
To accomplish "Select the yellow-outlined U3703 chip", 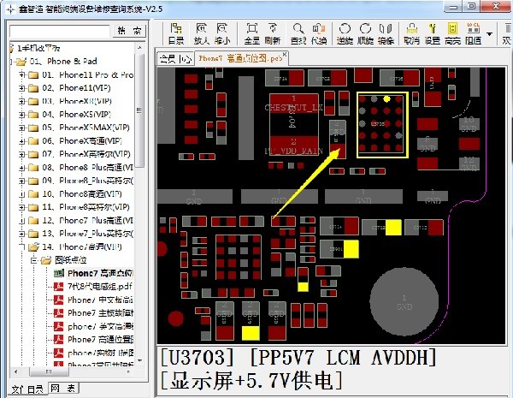I will [382, 125].
